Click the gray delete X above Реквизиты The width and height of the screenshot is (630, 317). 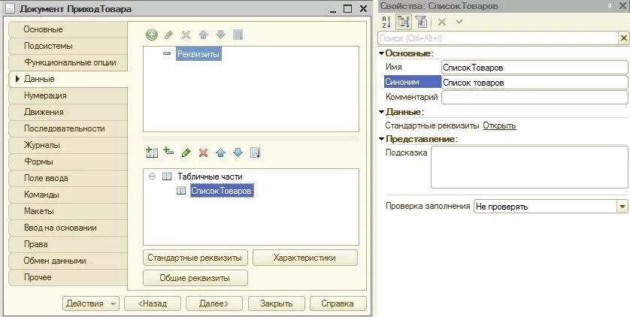click(x=186, y=35)
